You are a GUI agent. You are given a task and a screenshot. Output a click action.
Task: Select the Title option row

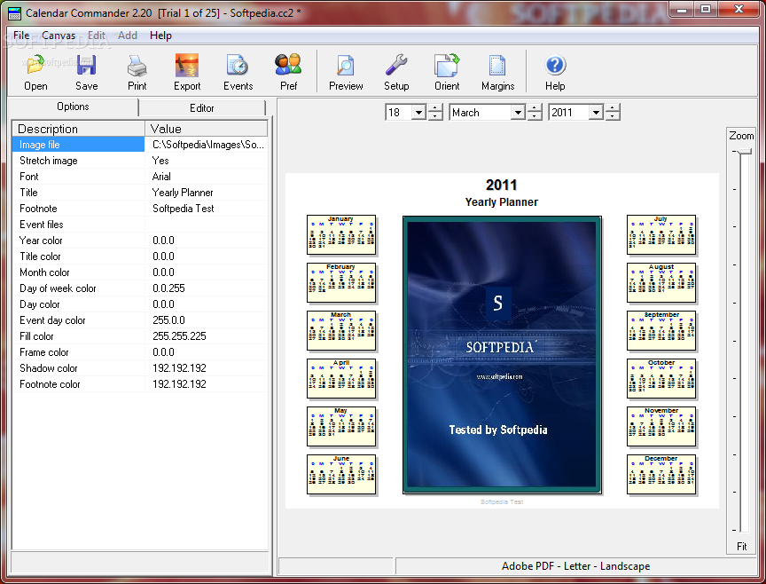tap(140, 193)
